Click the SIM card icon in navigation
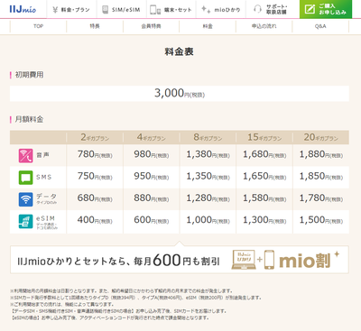361x331 pixels. click(x=105, y=10)
